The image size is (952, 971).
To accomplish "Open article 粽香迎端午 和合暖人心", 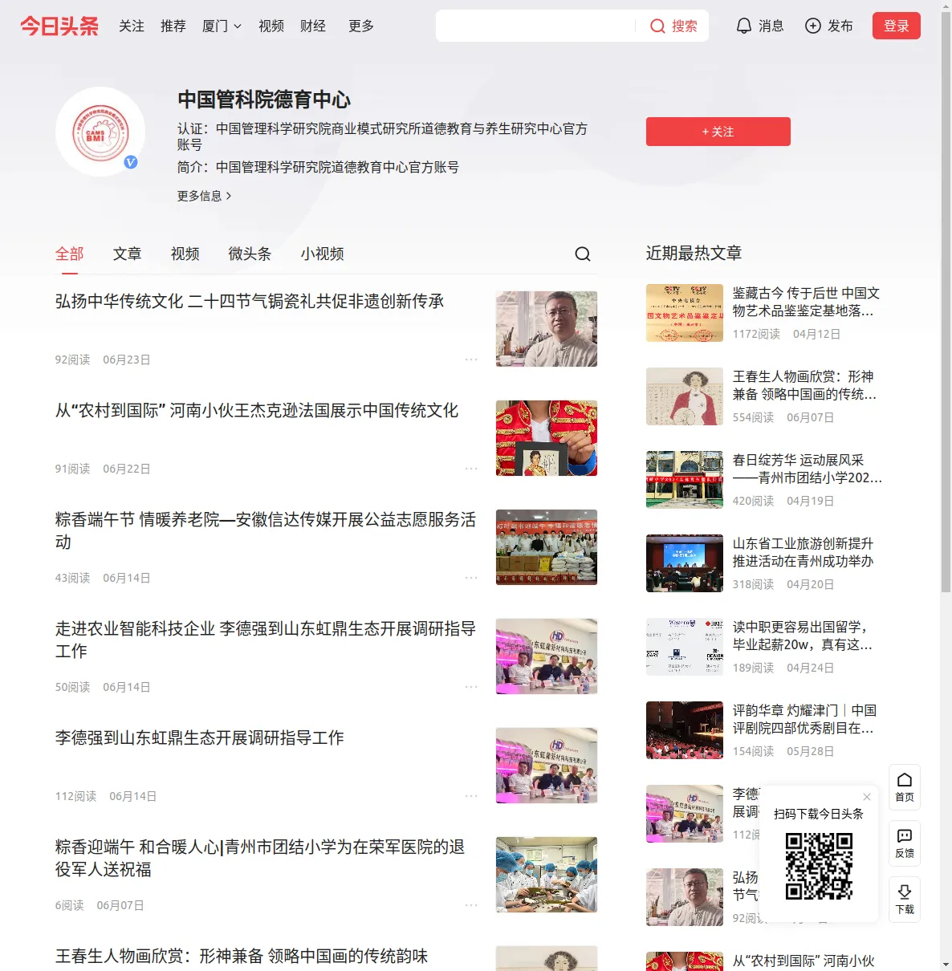I will 260,859.
